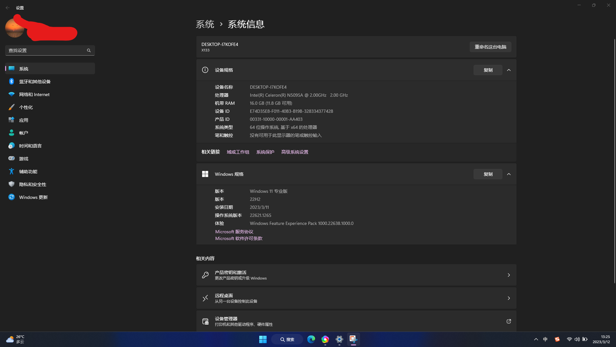Select 系统 in the sidebar
Viewport: 616px width, 347px height.
click(x=50, y=69)
